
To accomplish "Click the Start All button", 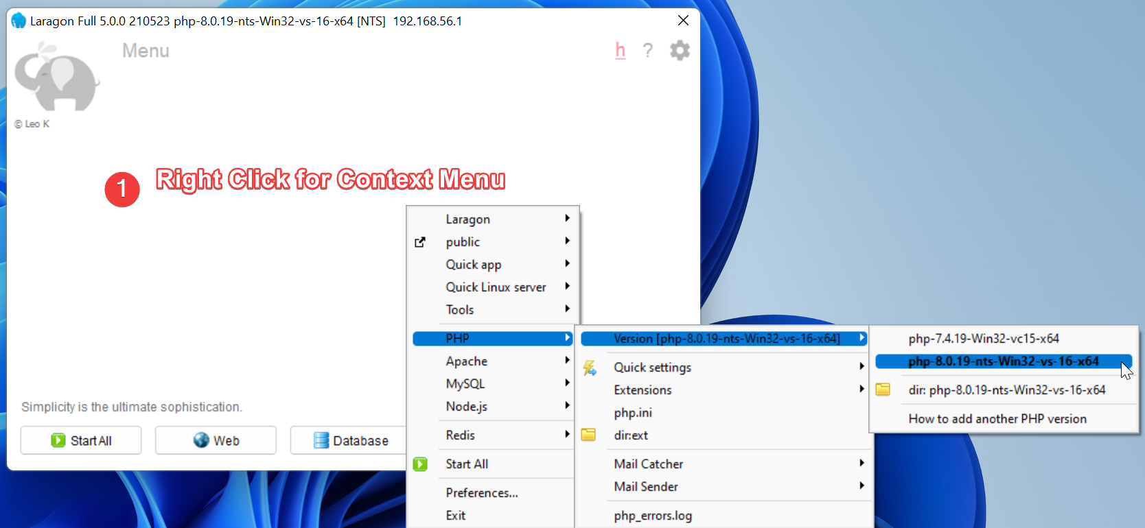I will (x=81, y=440).
